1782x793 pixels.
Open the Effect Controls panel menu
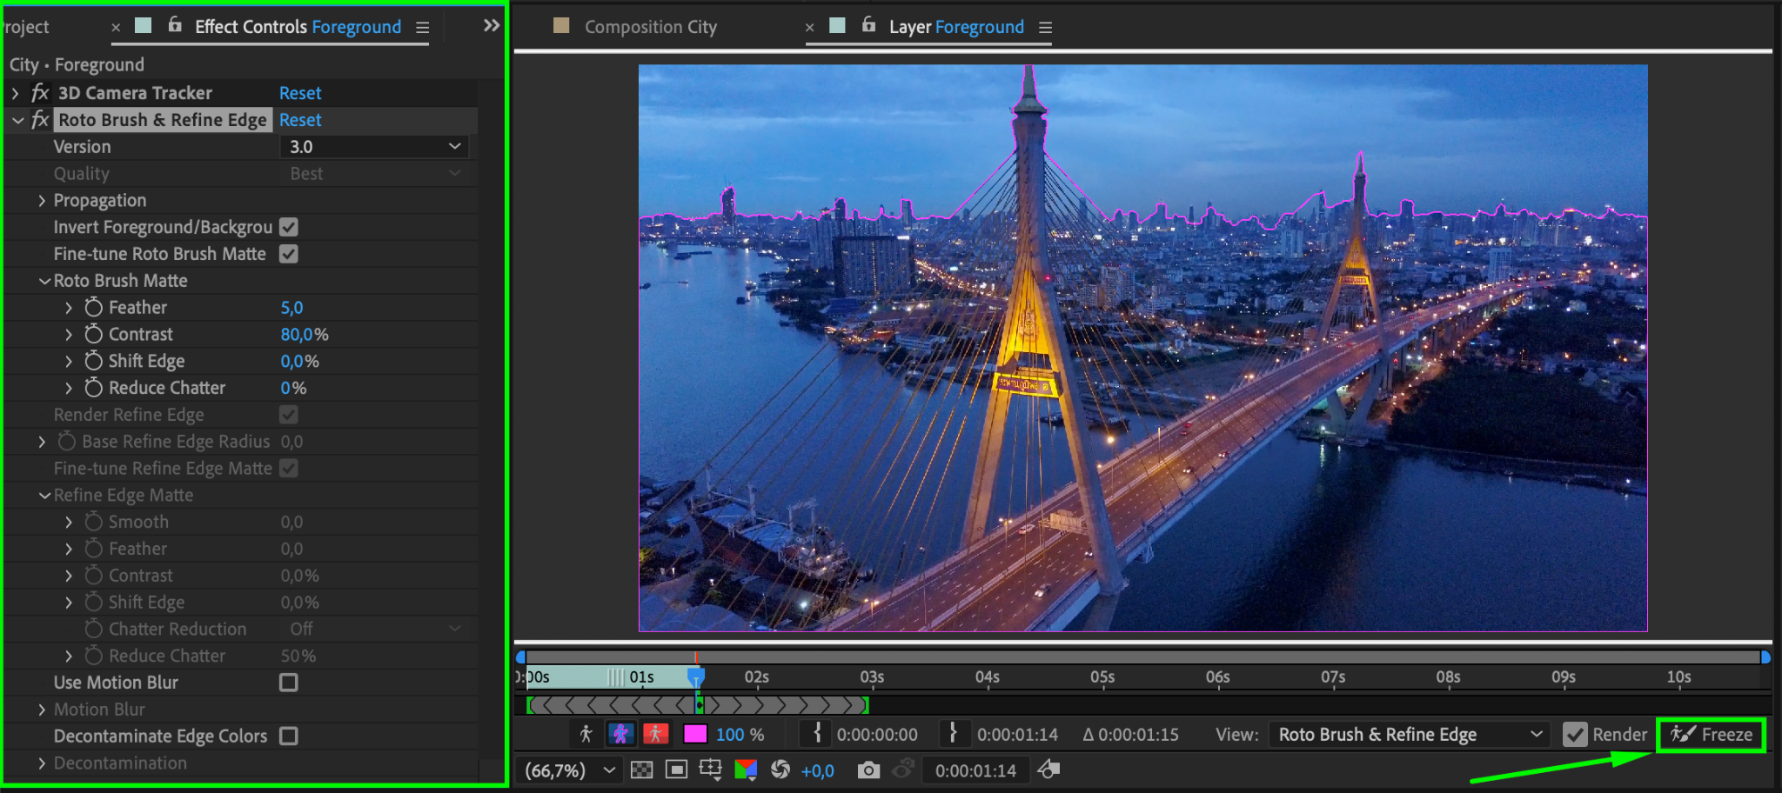coord(423,28)
